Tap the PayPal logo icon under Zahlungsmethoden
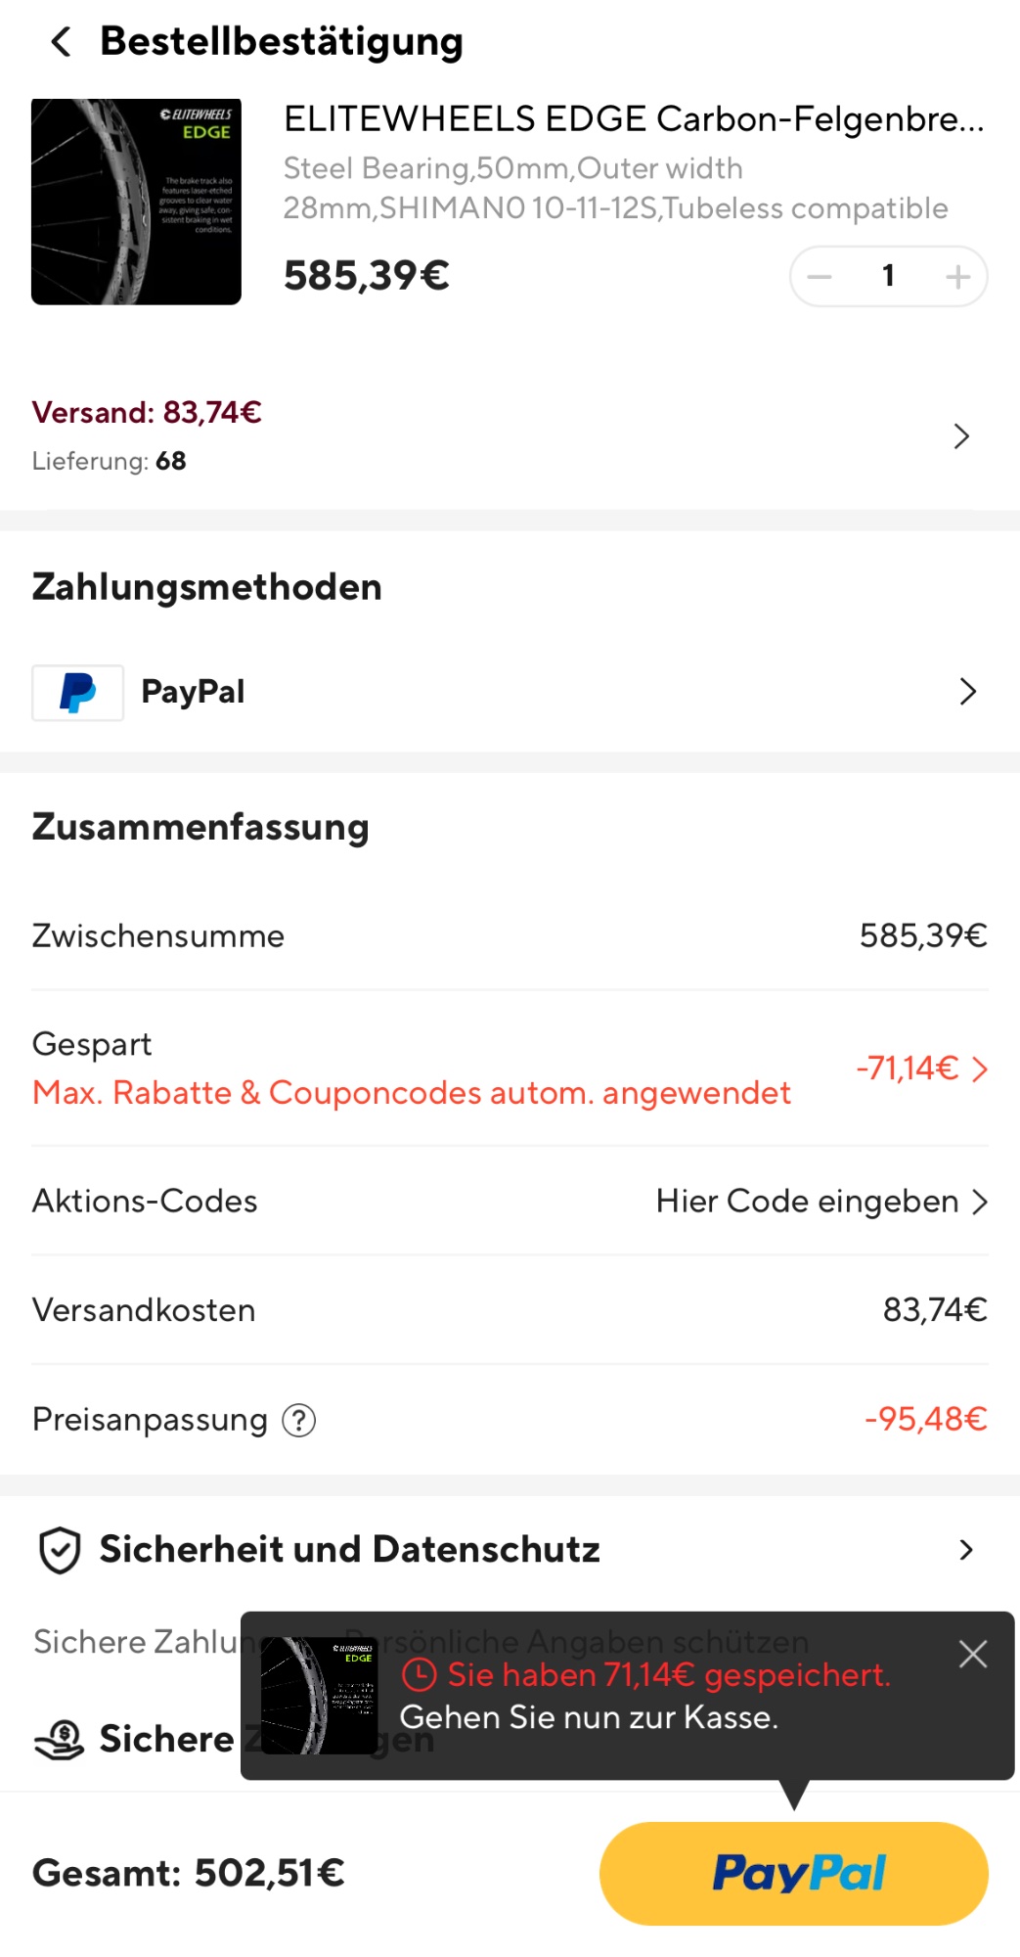 78,693
